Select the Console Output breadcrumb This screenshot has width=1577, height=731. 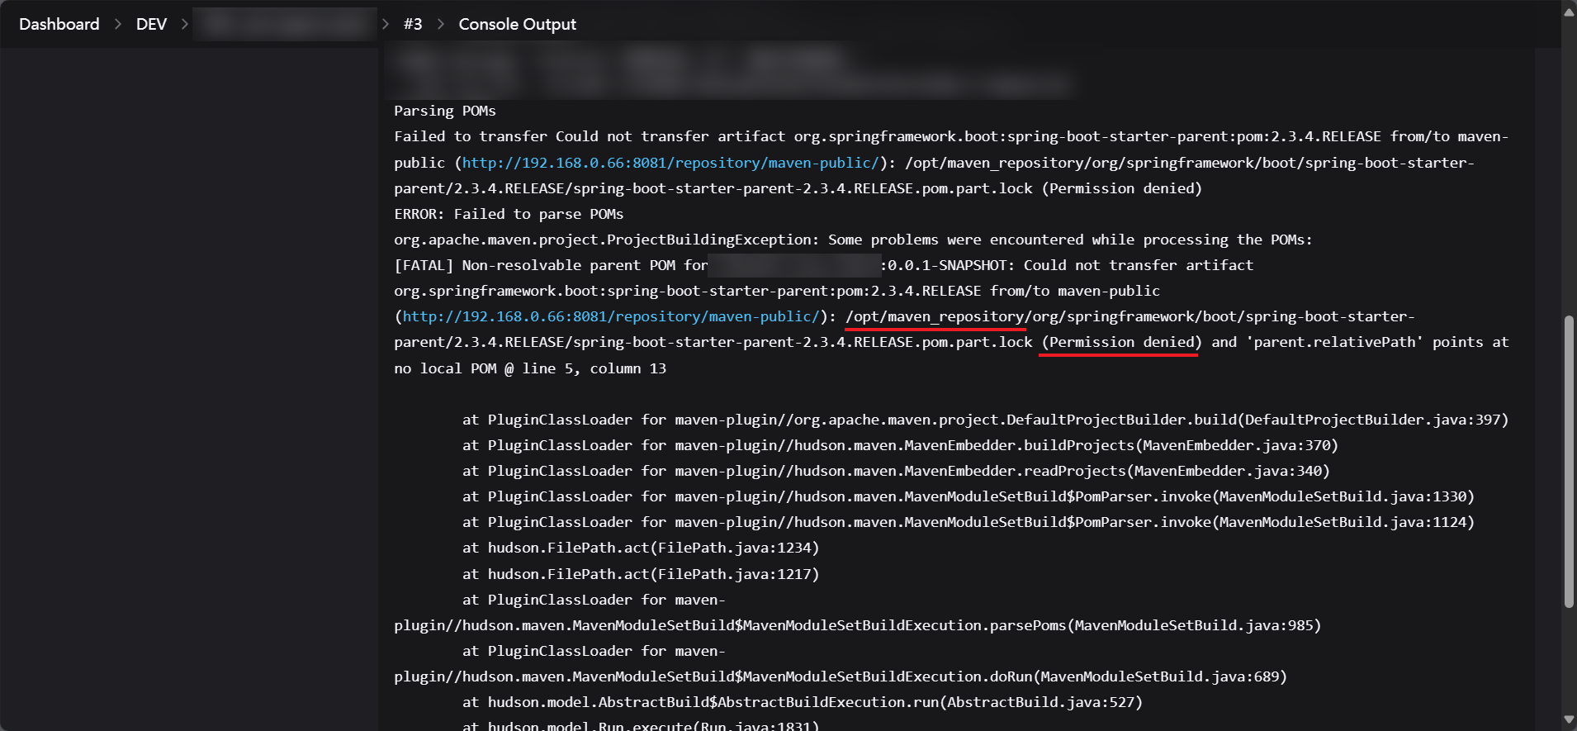(517, 24)
